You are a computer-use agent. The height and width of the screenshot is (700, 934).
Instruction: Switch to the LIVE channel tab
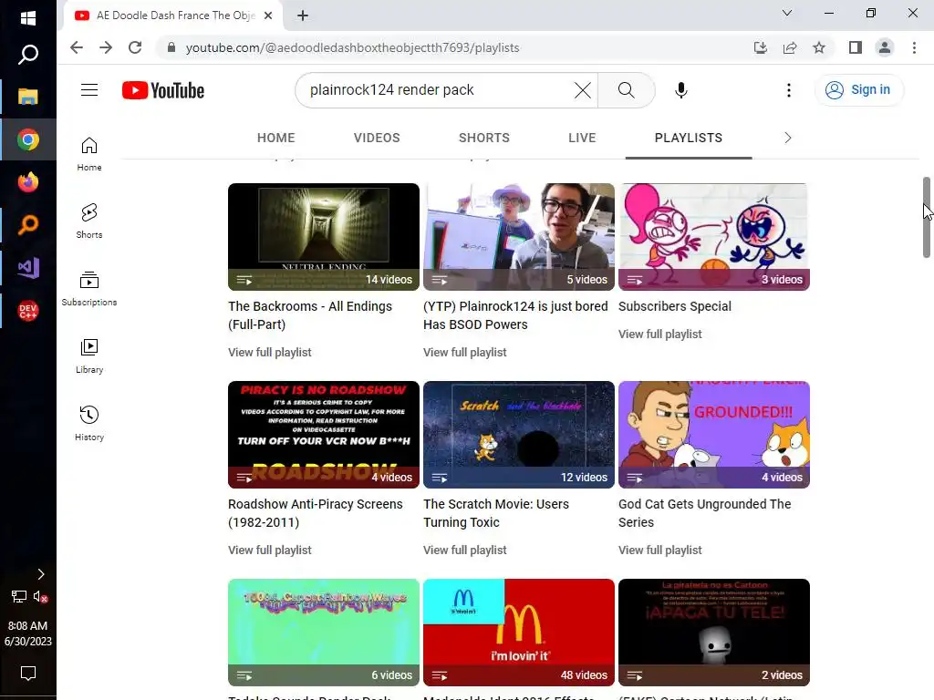582,139
